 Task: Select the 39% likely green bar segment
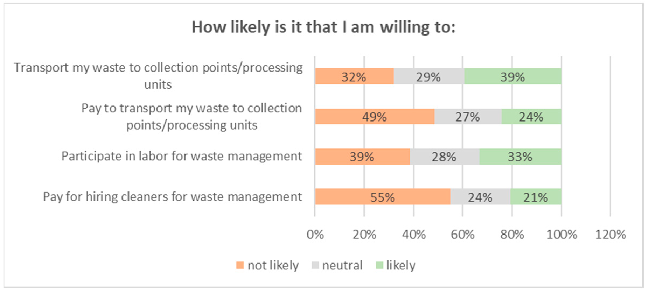[x=513, y=76]
